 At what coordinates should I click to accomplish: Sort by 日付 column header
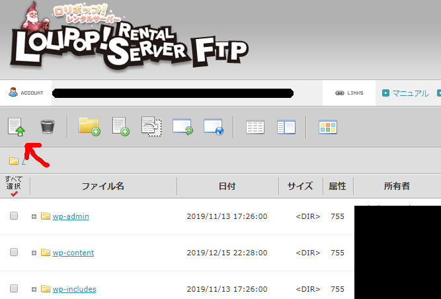227,186
